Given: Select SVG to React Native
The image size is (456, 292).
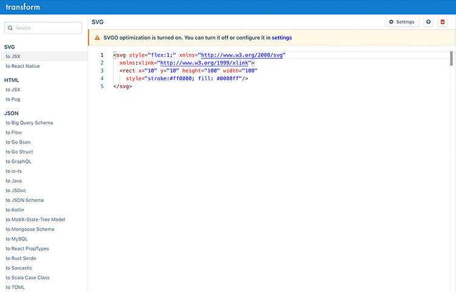Looking at the screenshot, I should [x=22, y=66].
